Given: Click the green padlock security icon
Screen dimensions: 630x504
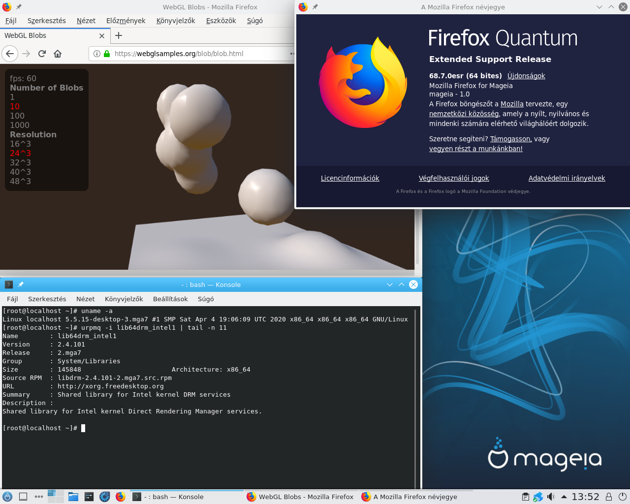Looking at the screenshot, I should tap(106, 54).
